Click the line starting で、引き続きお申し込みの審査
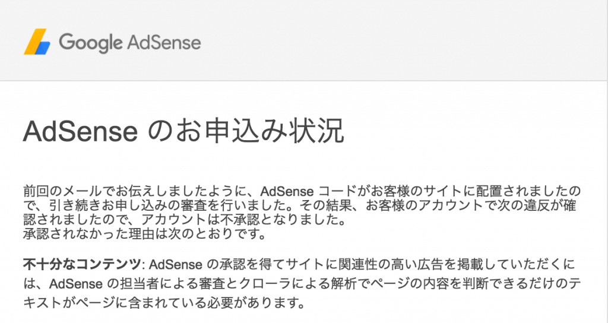The height and width of the screenshot is (323, 608). click(300, 205)
